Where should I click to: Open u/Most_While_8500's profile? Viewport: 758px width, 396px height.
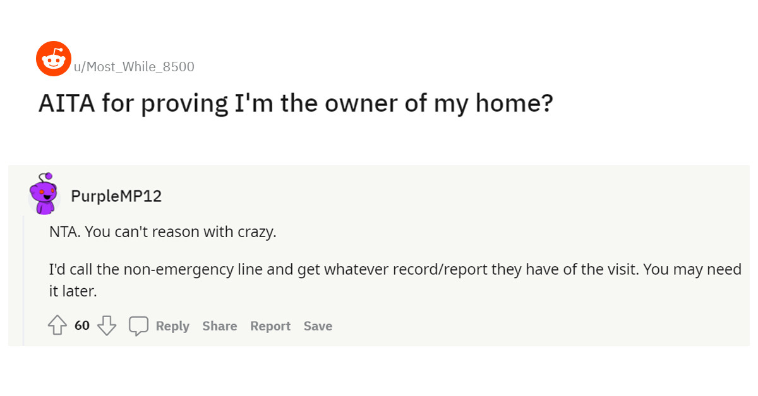click(x=135, y=66)
